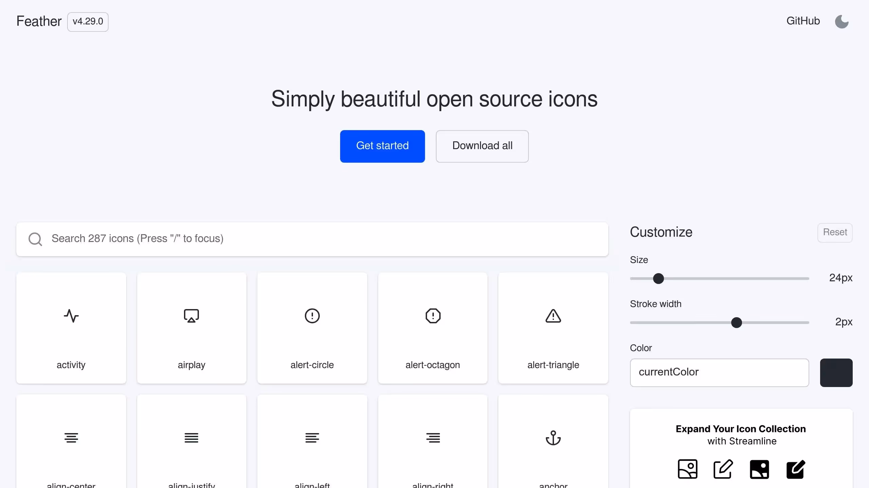Open the GitHub link
869x488 pixels.
803,21
